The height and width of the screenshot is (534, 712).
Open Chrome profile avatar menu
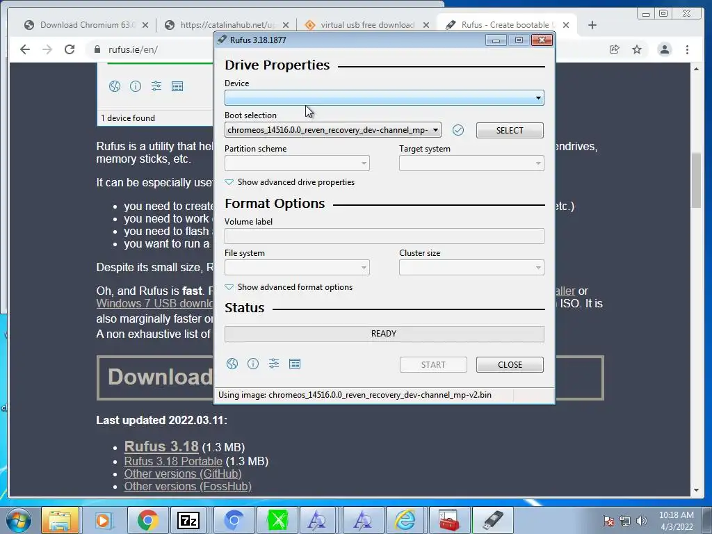664,49
